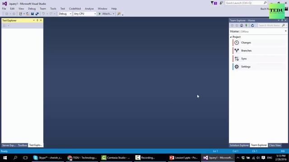Click the Quick Launch magnifier icon
The height and width of the screenshot is (162, 289).
265,3
